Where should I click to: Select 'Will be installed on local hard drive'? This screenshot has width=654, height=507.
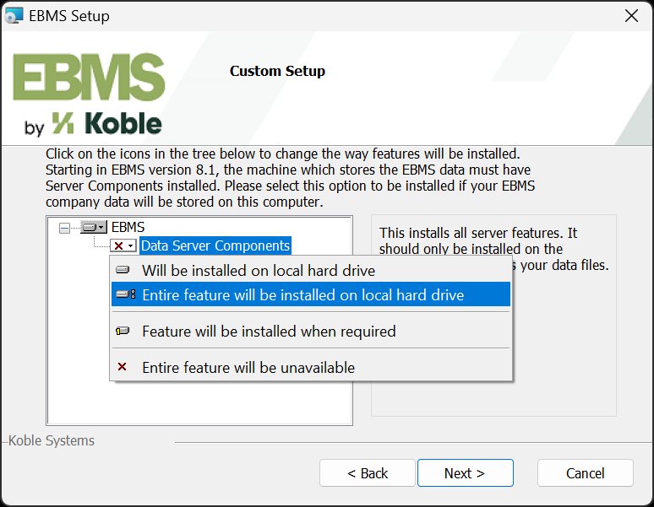(x=258, y=271)
